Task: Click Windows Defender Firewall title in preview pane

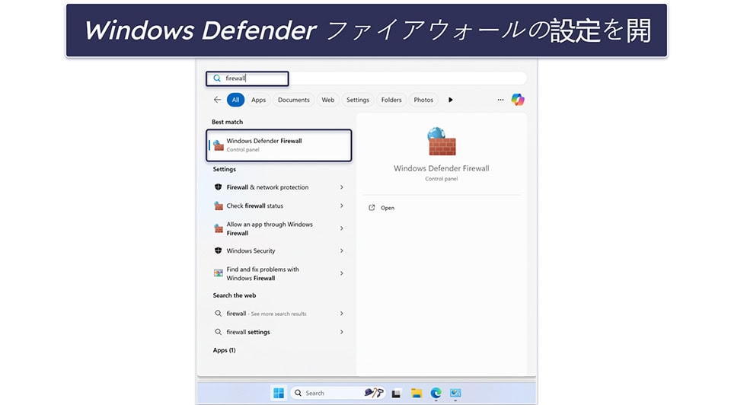Action: [442, 169]
